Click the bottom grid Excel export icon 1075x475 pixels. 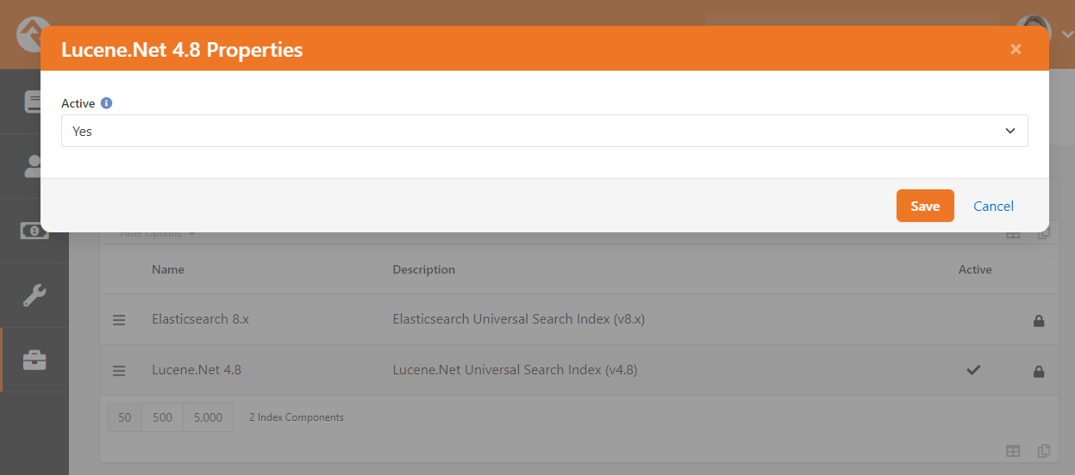point(1013,451)
